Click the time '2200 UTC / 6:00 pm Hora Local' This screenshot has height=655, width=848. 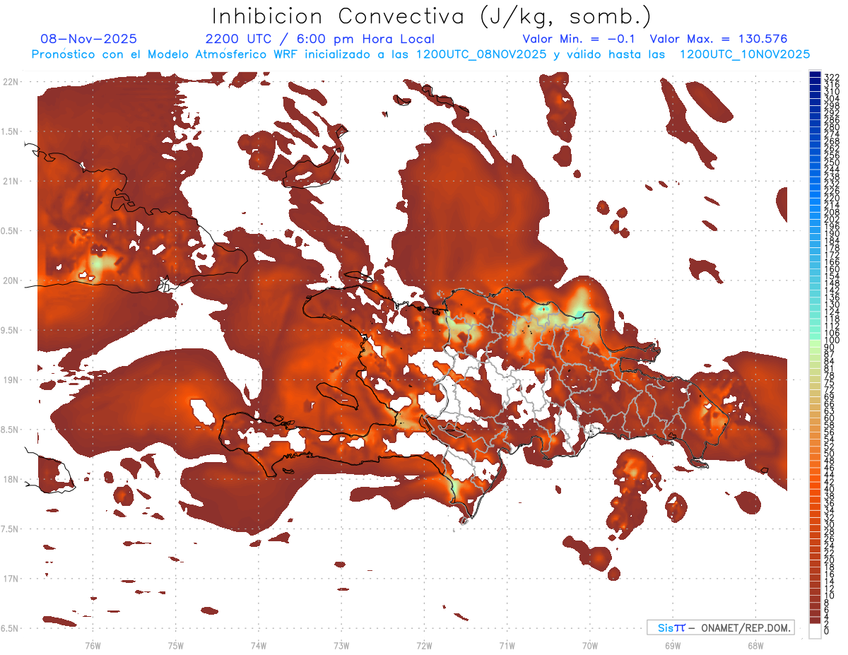coord(320,39)
